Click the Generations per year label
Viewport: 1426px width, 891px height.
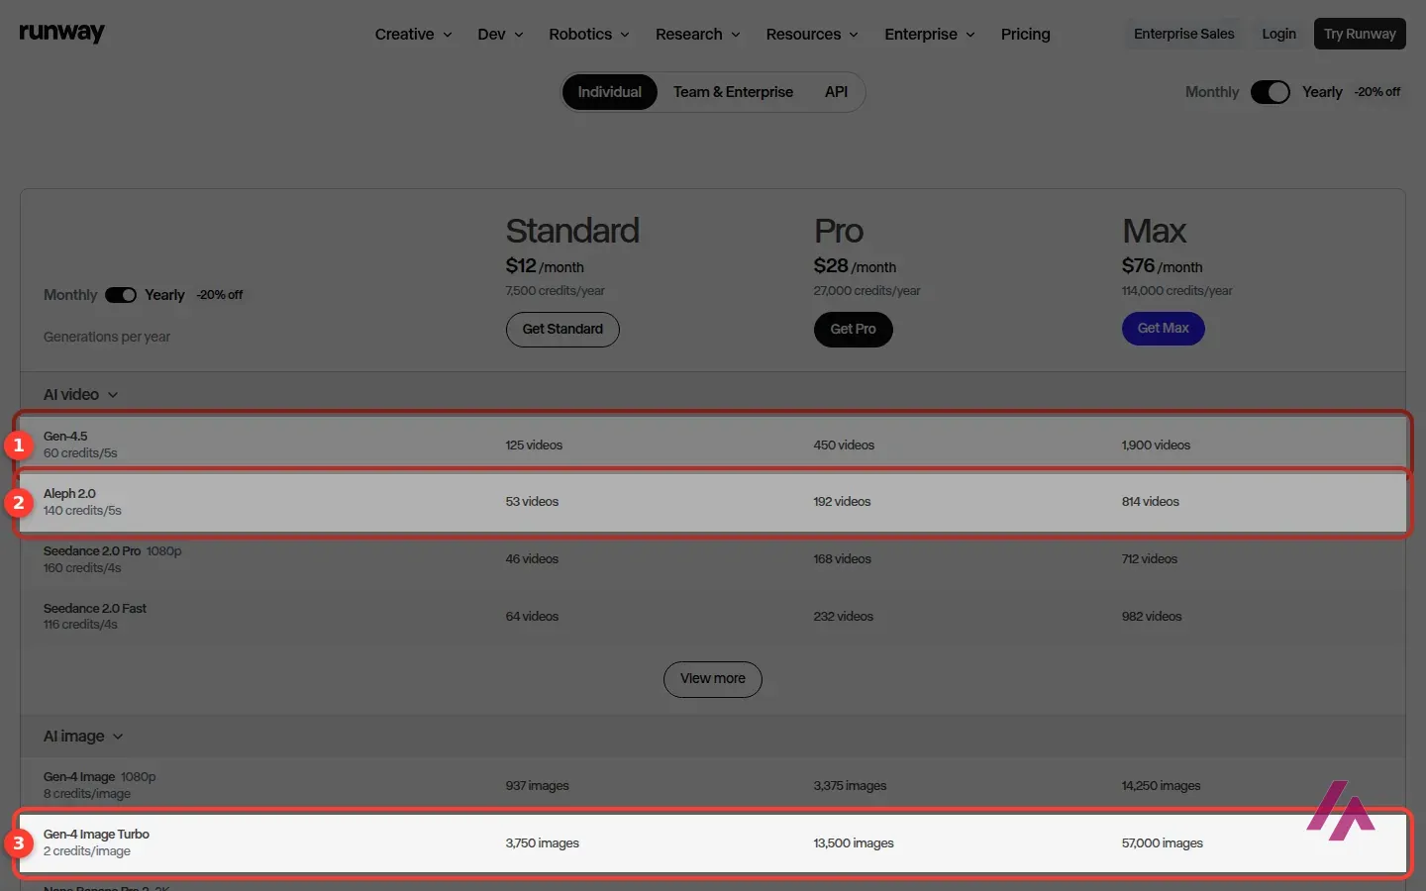tap(107, 337)
